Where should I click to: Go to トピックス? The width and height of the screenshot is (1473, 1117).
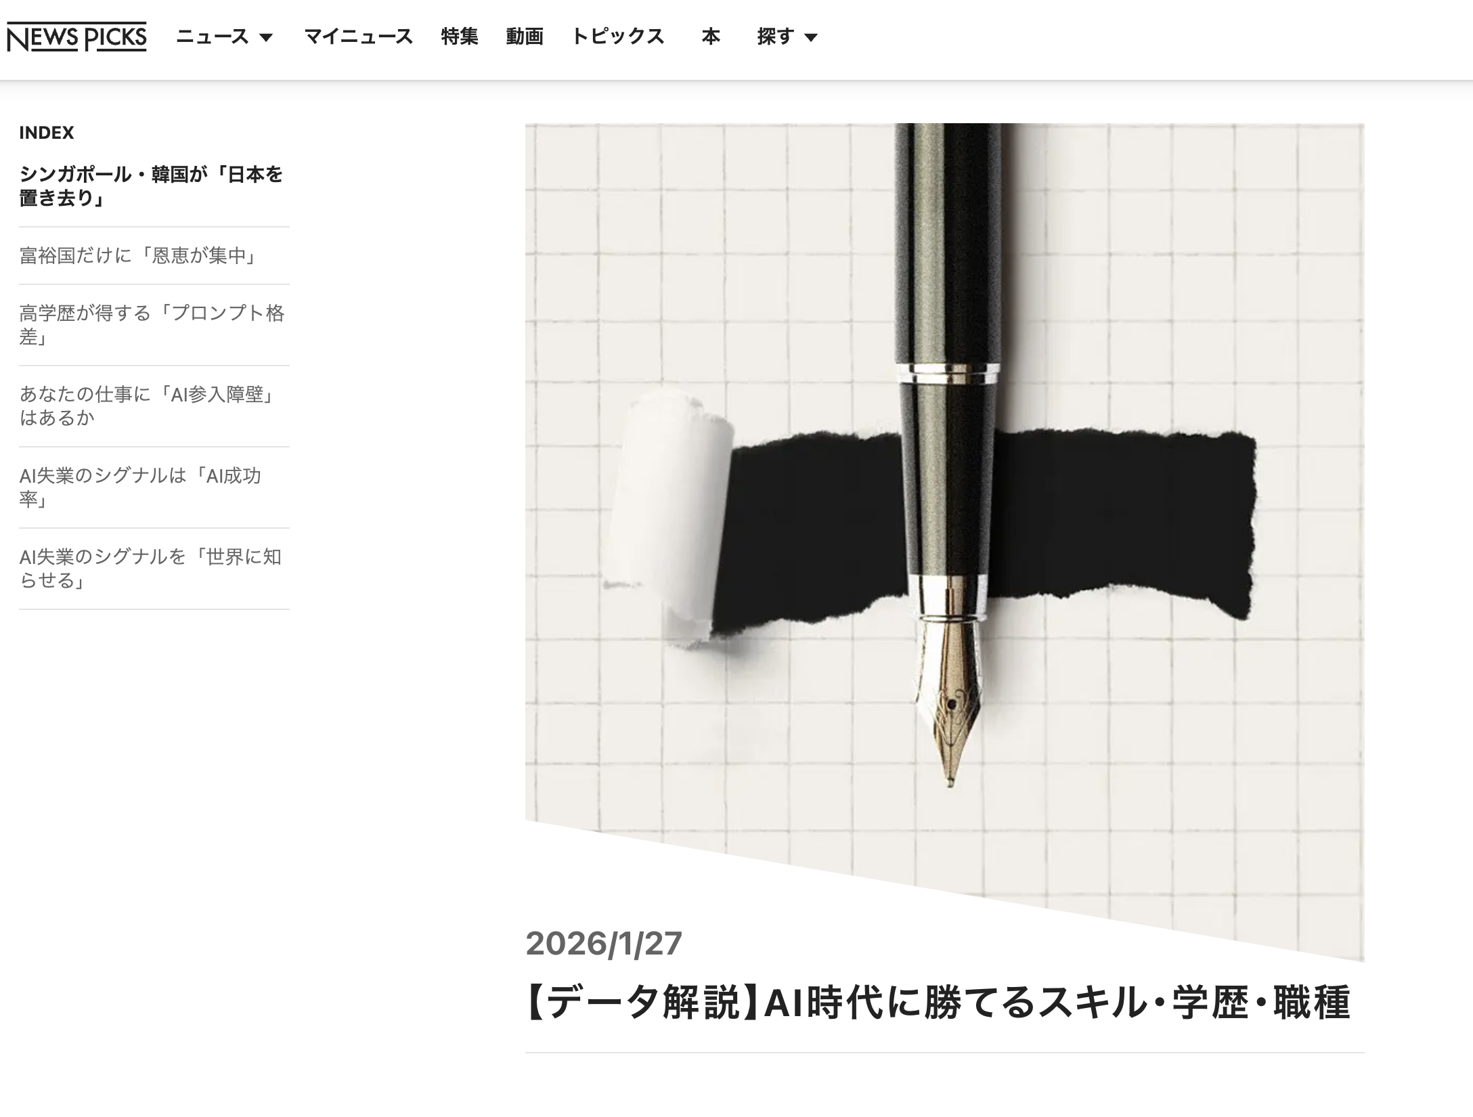618,37
